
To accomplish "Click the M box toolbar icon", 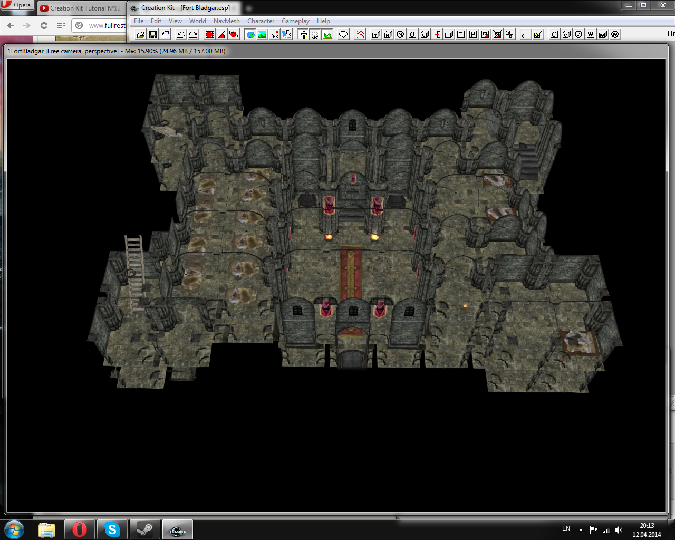I will pyautogui.click(x=388, y=34).
